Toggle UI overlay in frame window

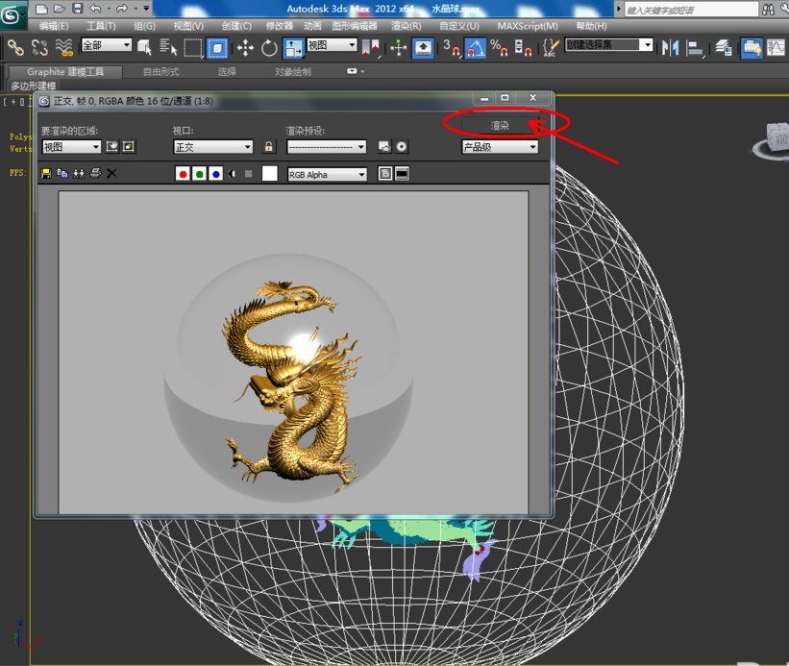pyautogui.click(x=385, y=174)
